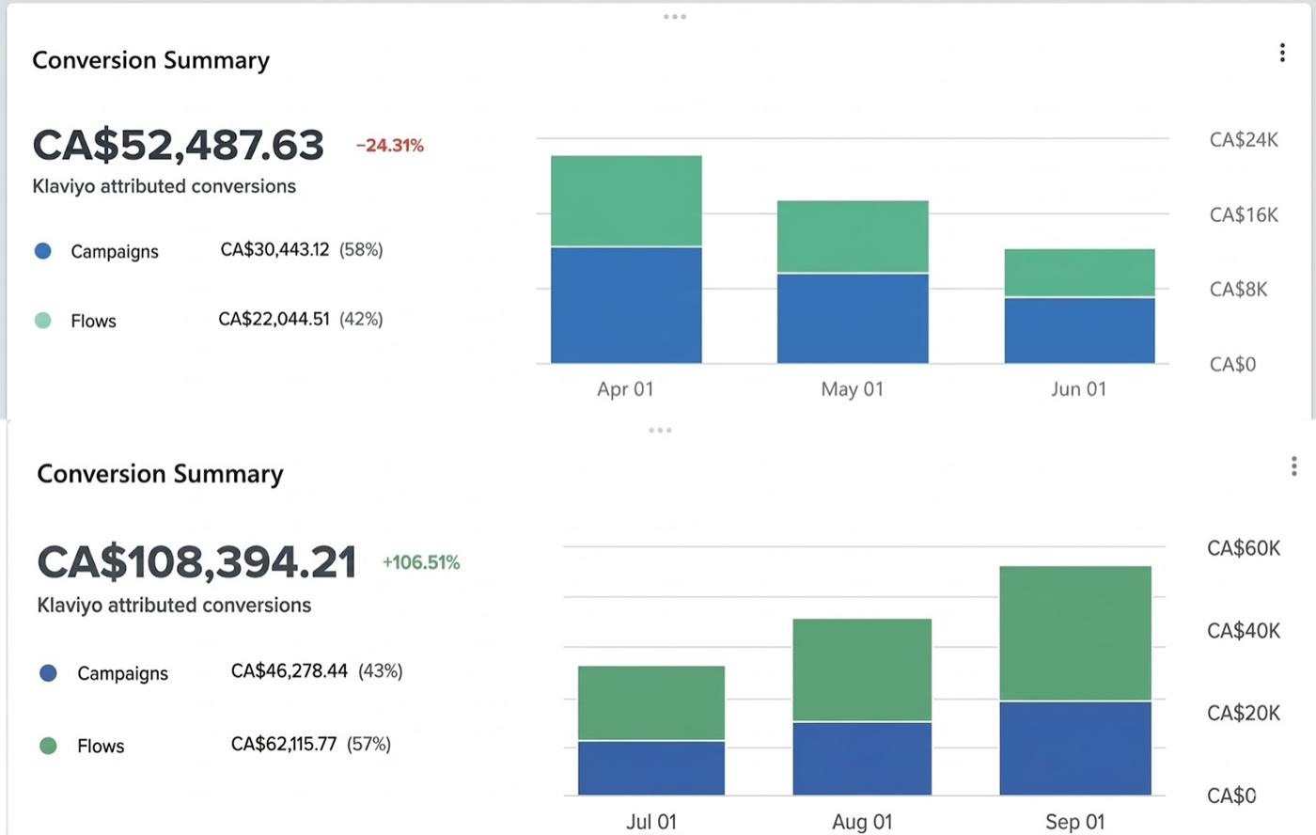Image resolution: width=1316 pixels, height=835 pixels.
Task: Select the green Flows segment of the Apr 01 bar
Action: point(626,201)
